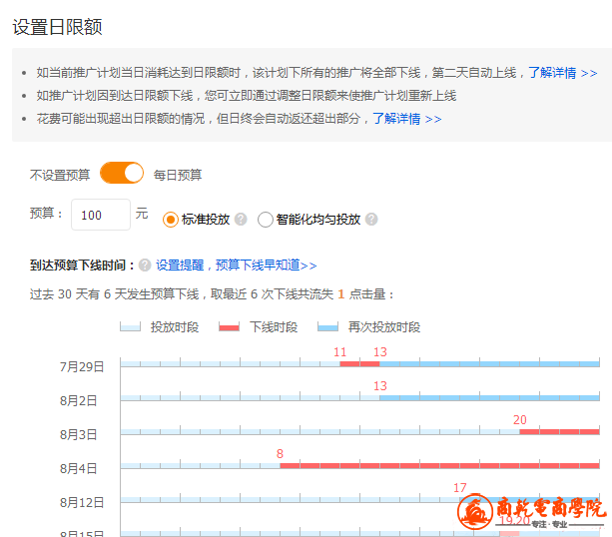The image size is (612, 537).
Task: Open the 预算下线早知道 link
Action: pos(266,266)
